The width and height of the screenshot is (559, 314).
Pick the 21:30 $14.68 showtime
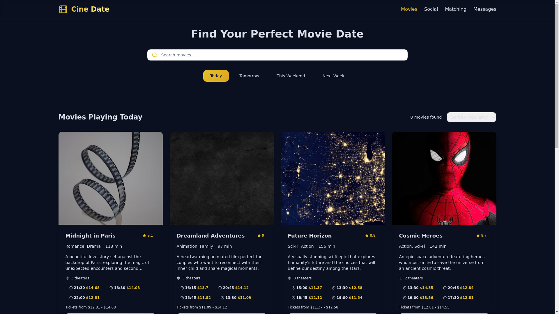(84, 288)
